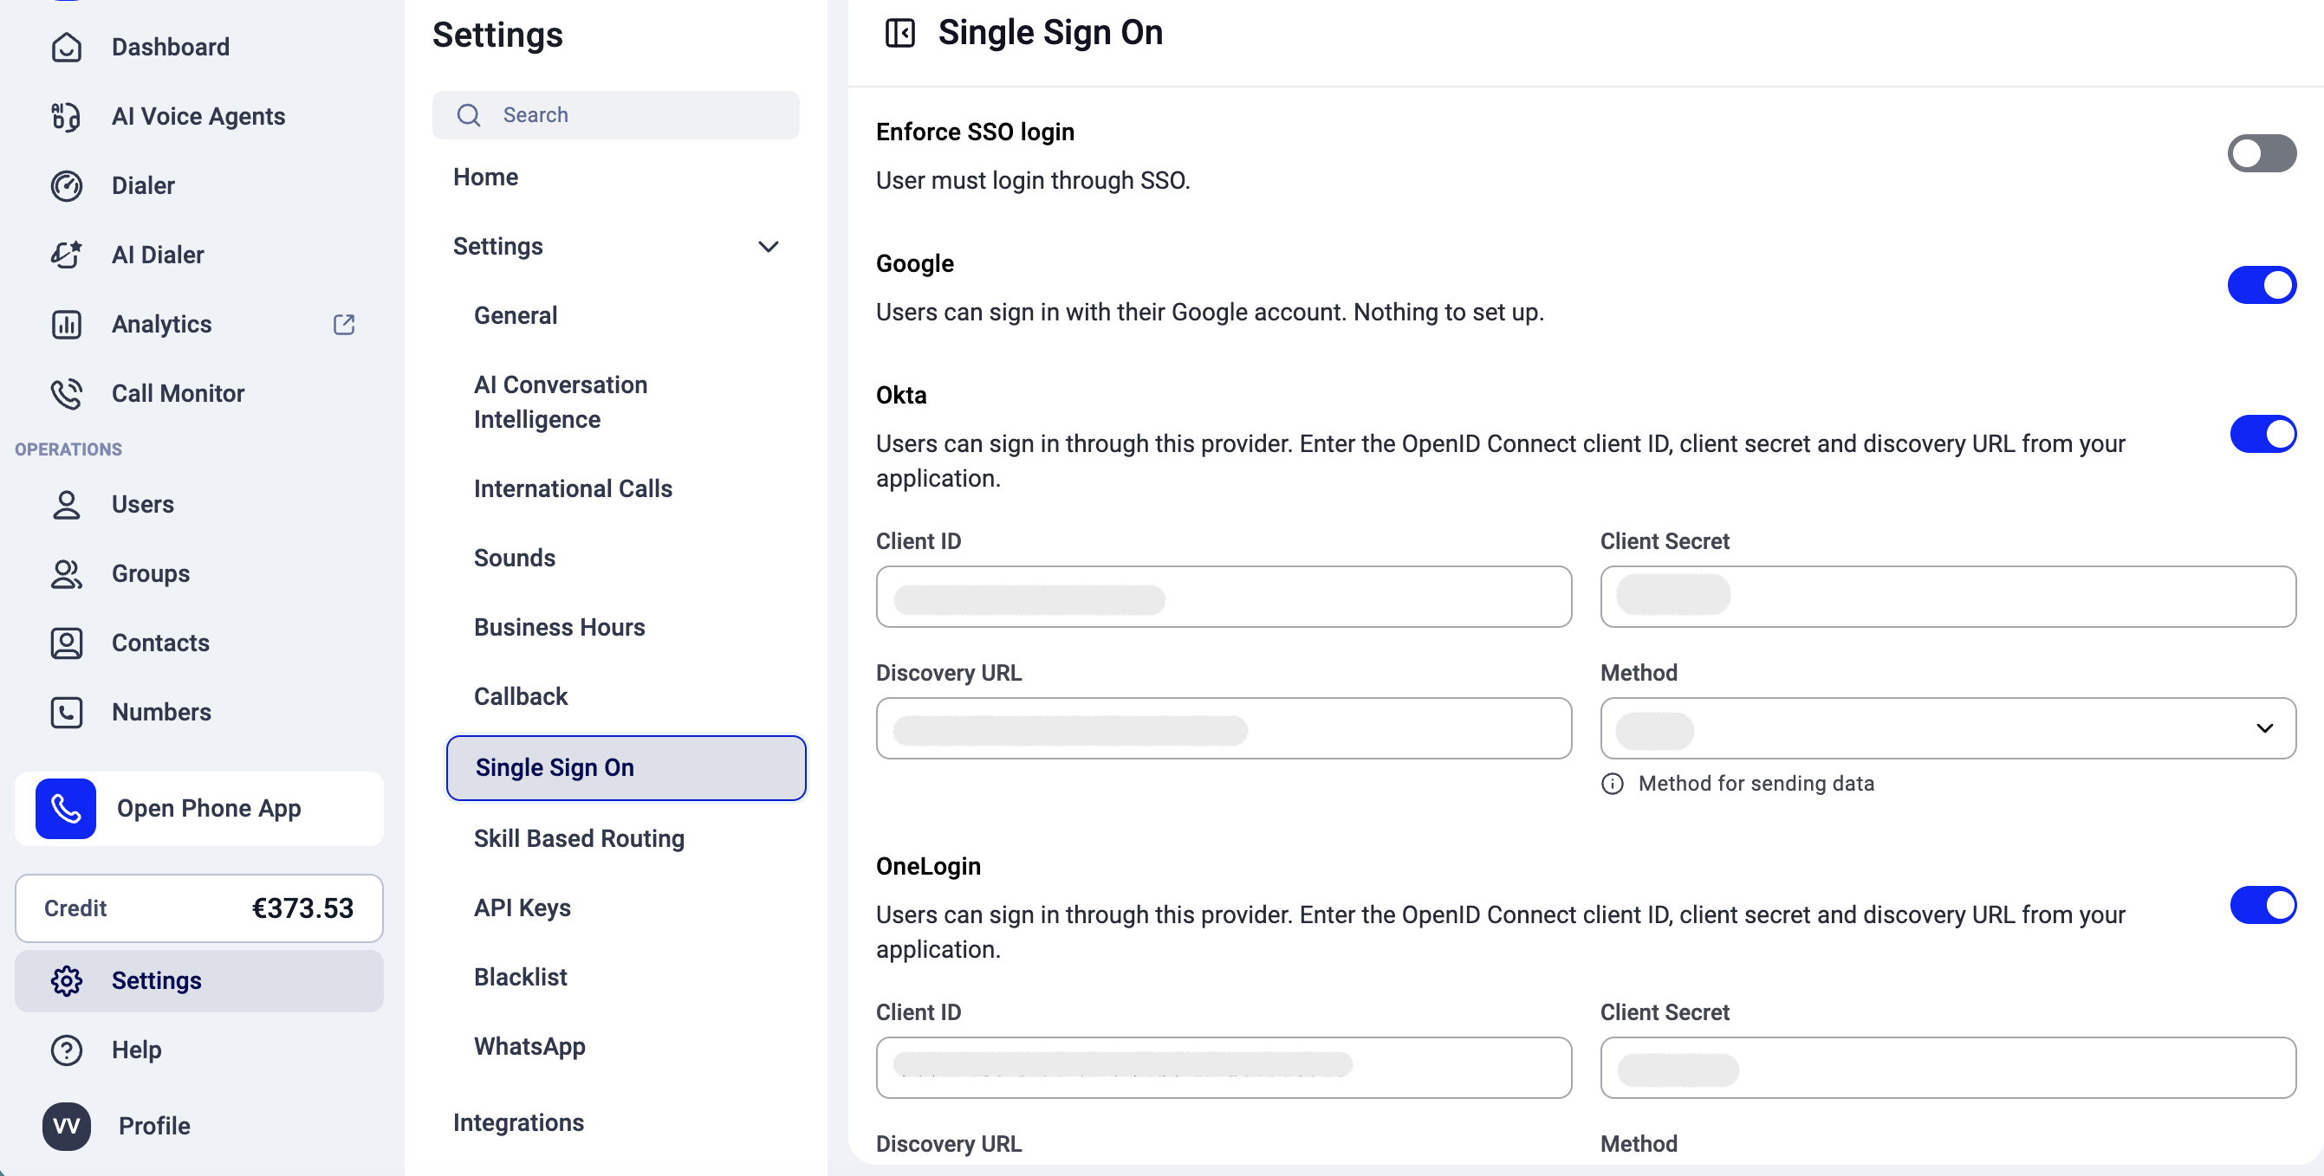Open International Calls settings
2324x1176 pixels.
(573, 488)
